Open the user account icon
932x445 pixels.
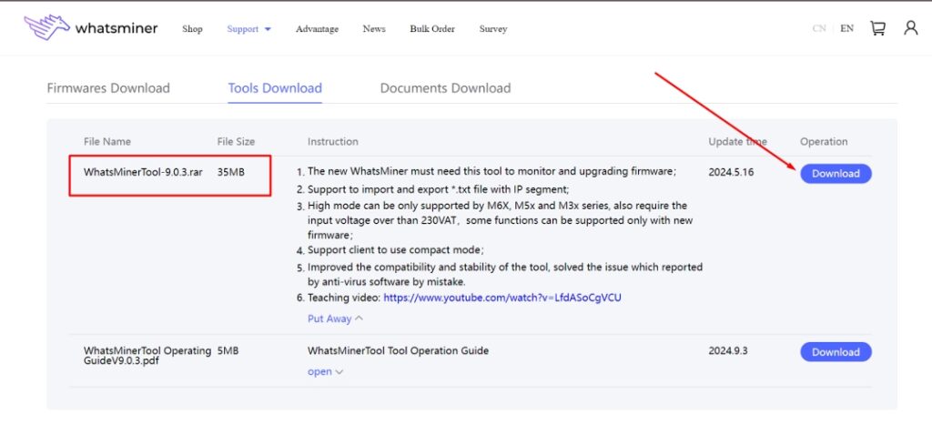910,28
